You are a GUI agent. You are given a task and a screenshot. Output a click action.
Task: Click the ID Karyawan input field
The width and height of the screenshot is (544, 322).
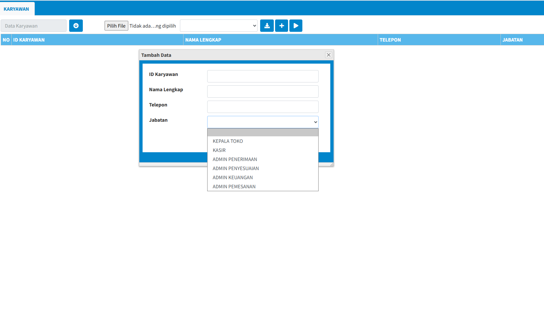pos(263,76)
